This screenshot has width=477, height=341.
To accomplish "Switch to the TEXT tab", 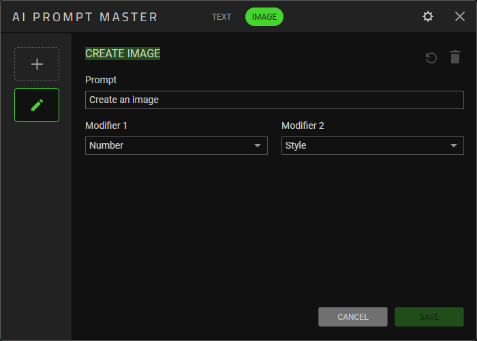I will point(221,17).
